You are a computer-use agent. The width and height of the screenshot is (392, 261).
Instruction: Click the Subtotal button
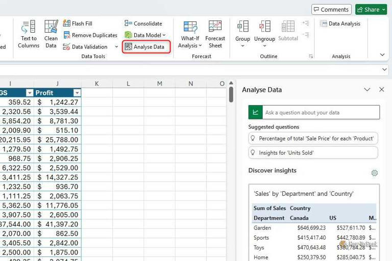tap(288, 31)
